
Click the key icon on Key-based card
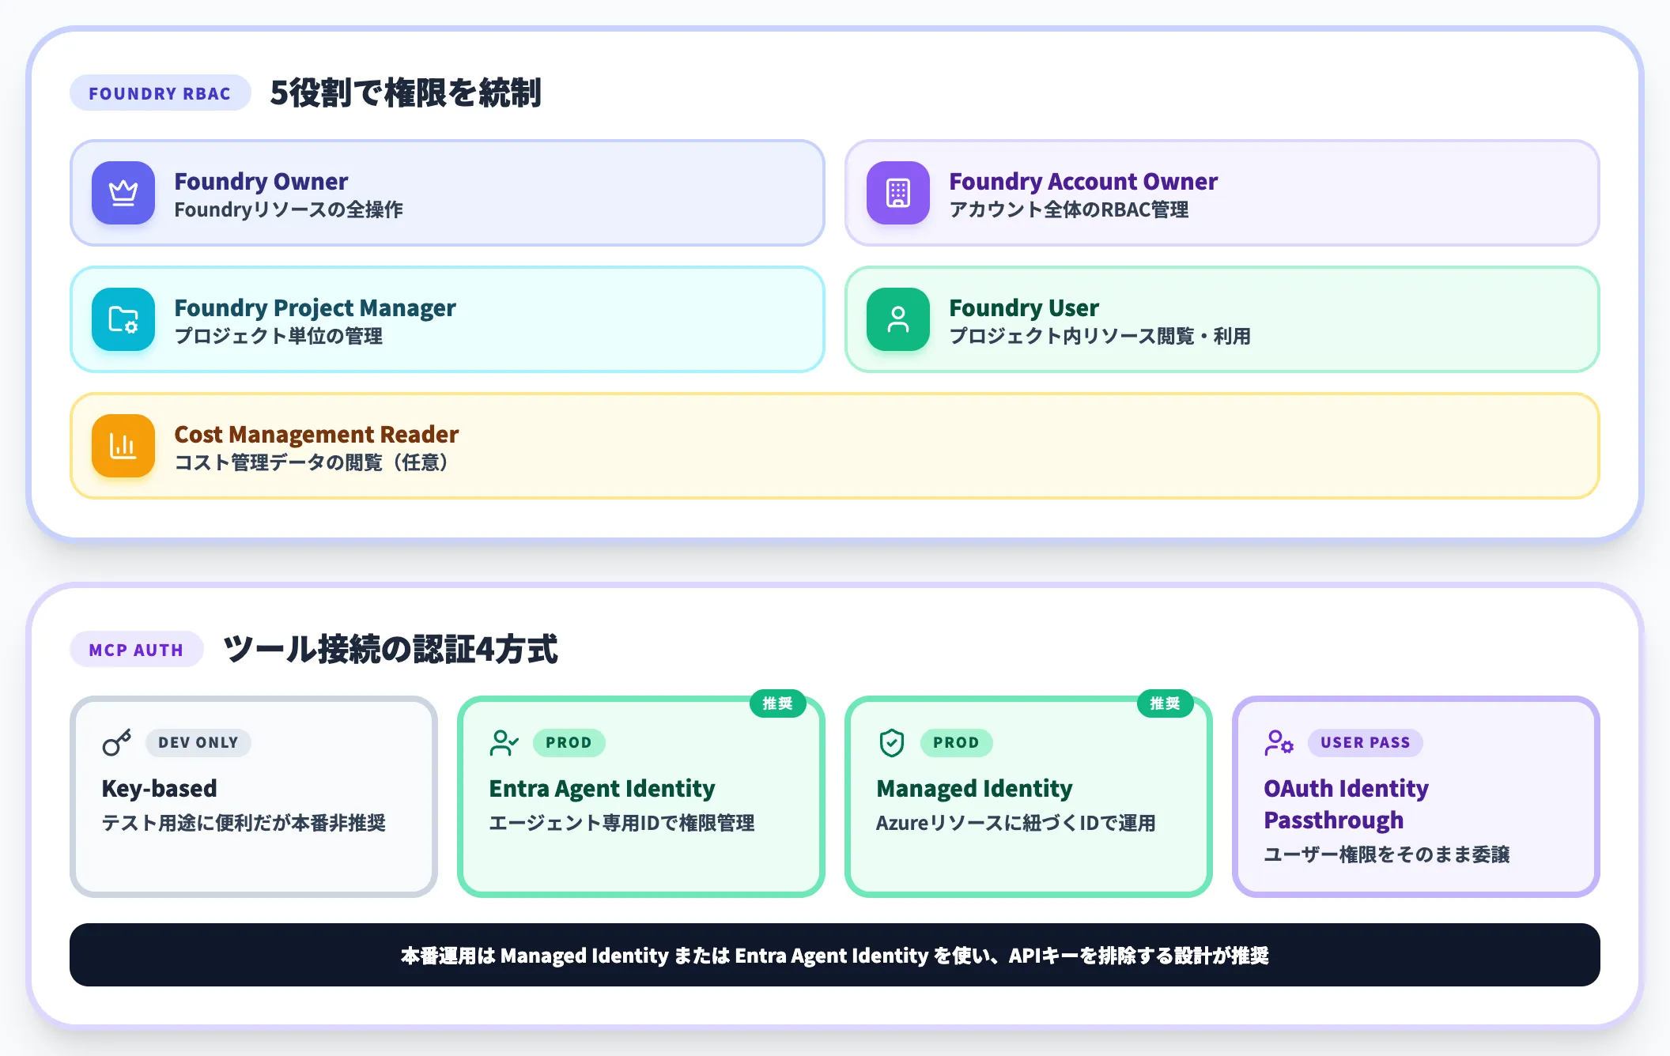click(x=117, y=742)
